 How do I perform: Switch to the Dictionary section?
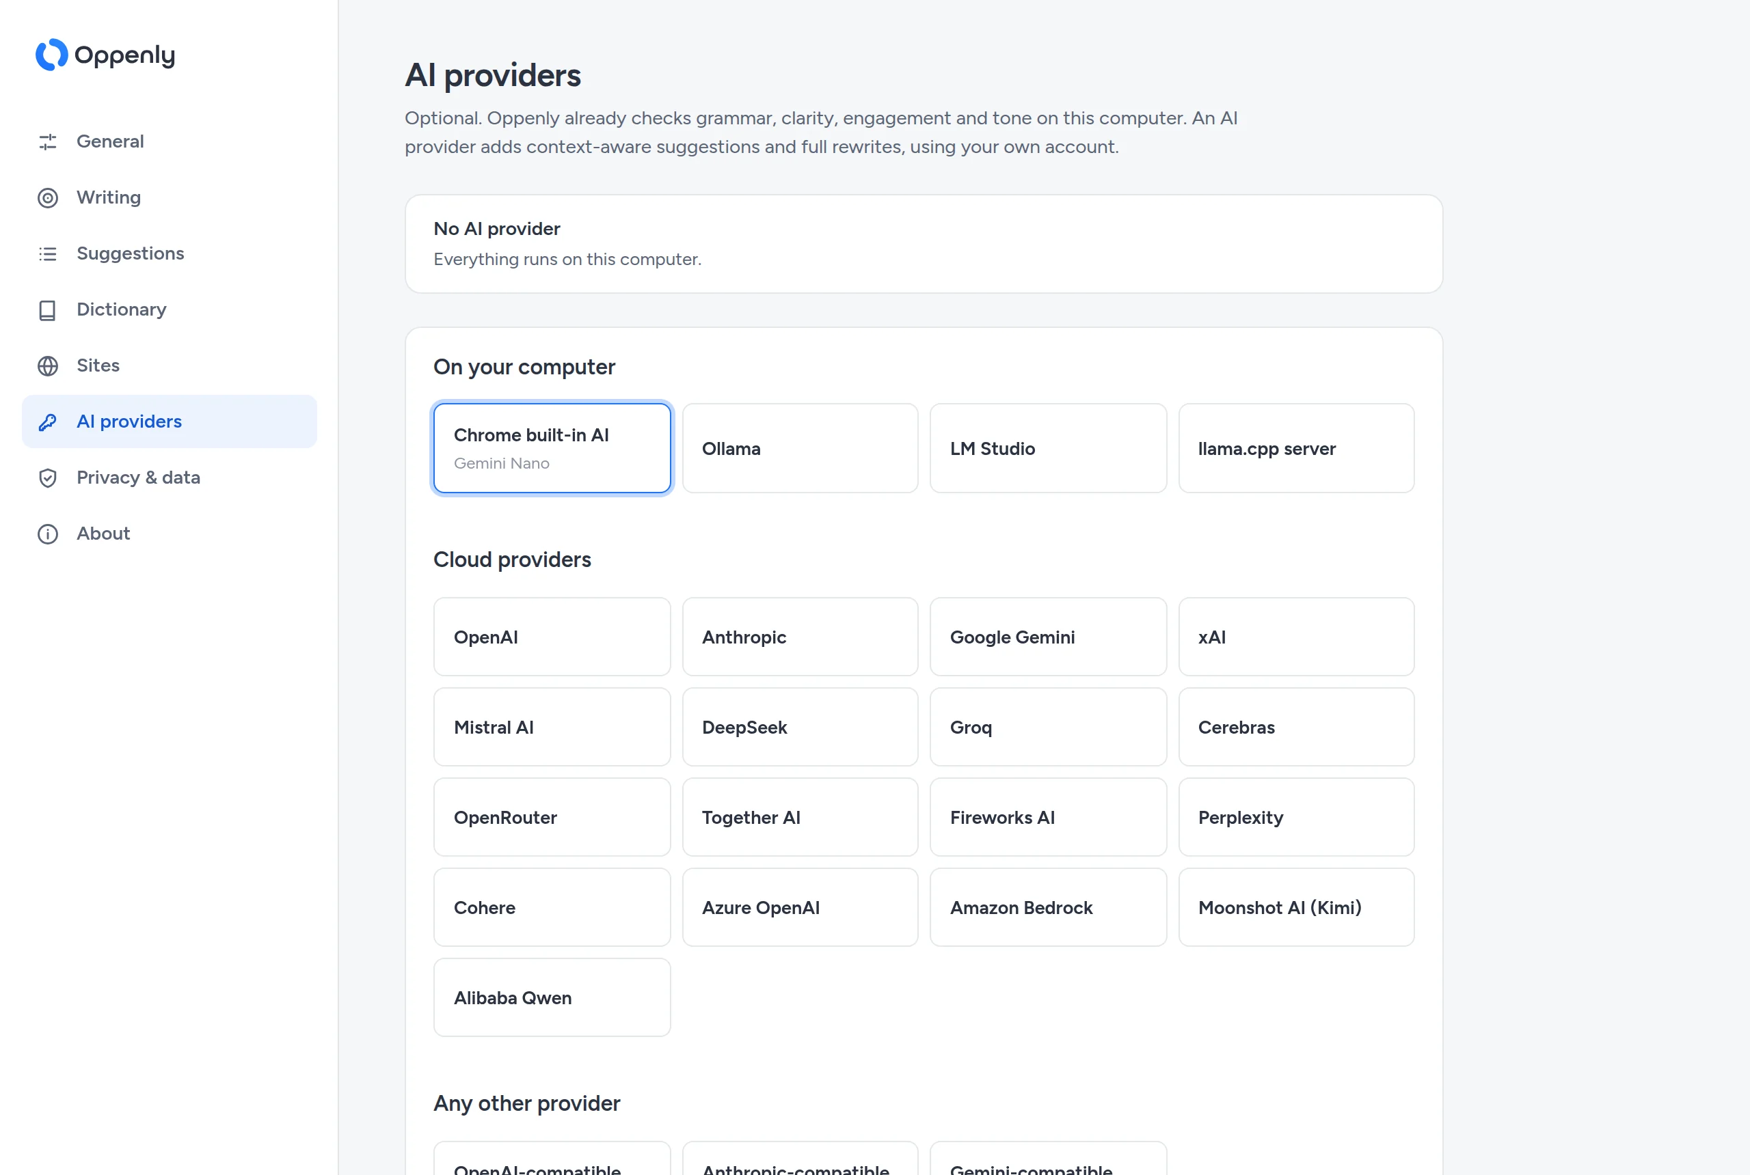point(170,310)
